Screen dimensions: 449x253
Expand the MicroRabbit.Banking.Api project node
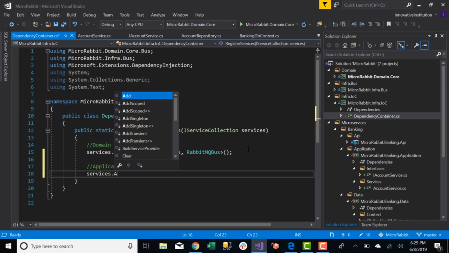[x=347, y=142]
